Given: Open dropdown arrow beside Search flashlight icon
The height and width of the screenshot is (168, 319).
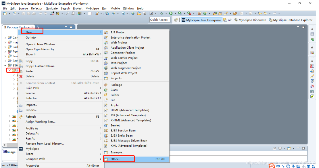Looking at the screenshot, I should tap(230, 14).
